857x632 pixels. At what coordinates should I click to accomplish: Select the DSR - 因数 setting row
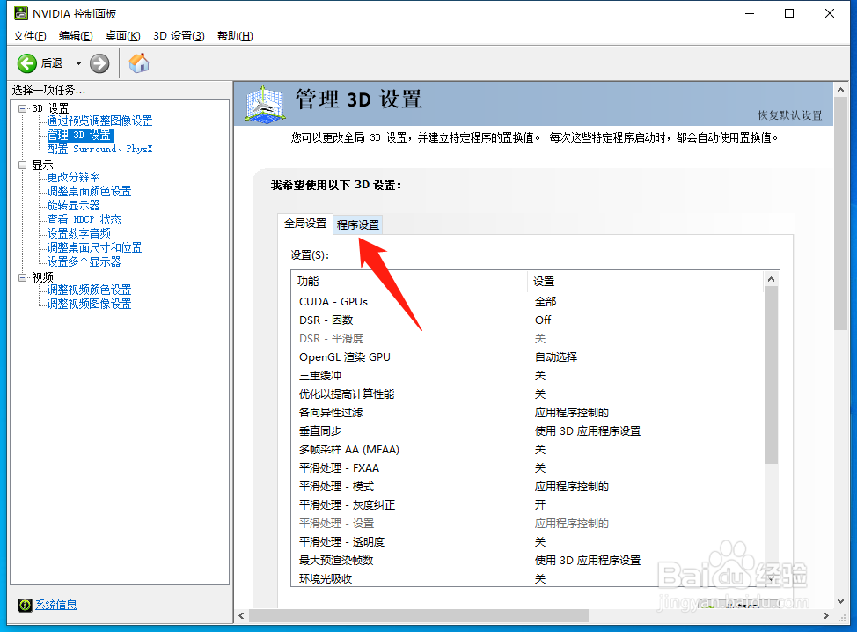pyautogui.click(x=528, y=320)
